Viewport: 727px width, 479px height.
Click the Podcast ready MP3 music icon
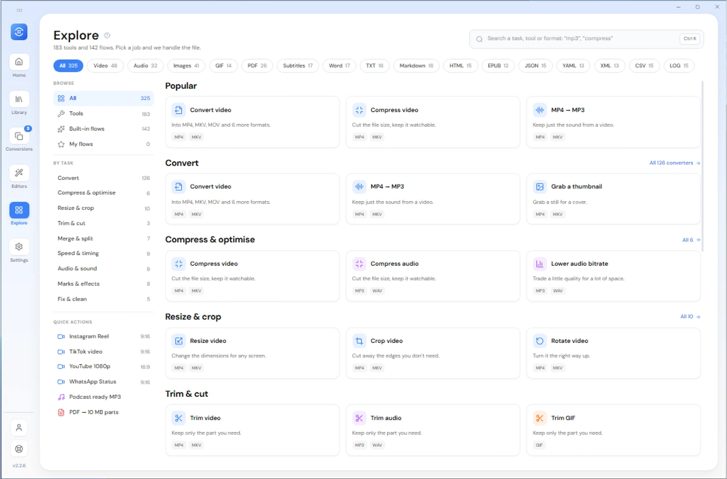[61, 397]
